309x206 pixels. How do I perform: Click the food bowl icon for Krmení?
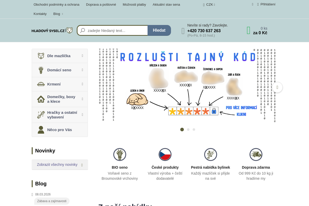coord(41,84)
